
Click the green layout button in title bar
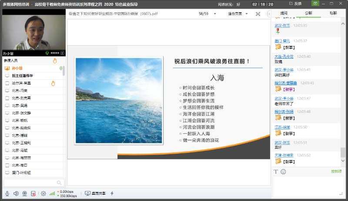(x=315, y=3)
